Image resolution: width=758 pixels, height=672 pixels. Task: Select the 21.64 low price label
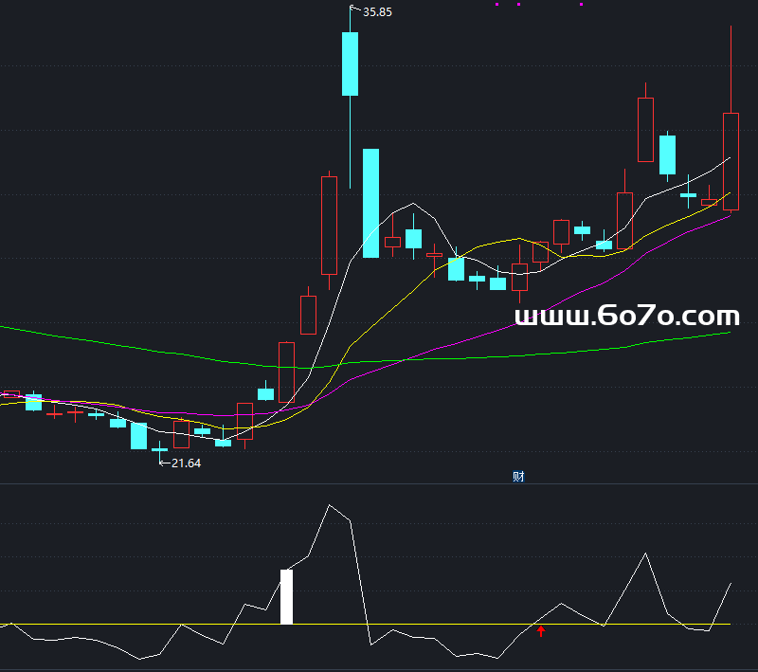186,463
